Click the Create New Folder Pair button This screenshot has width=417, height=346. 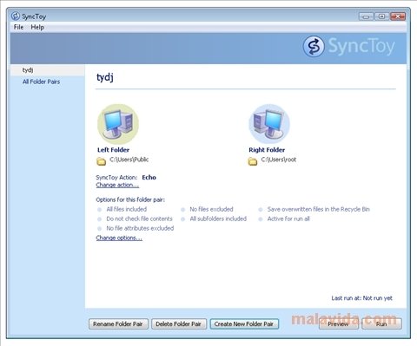(244, 324)
